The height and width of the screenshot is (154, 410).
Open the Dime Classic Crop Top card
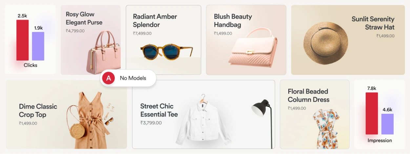pyautogui.click(x=66, y=114)
